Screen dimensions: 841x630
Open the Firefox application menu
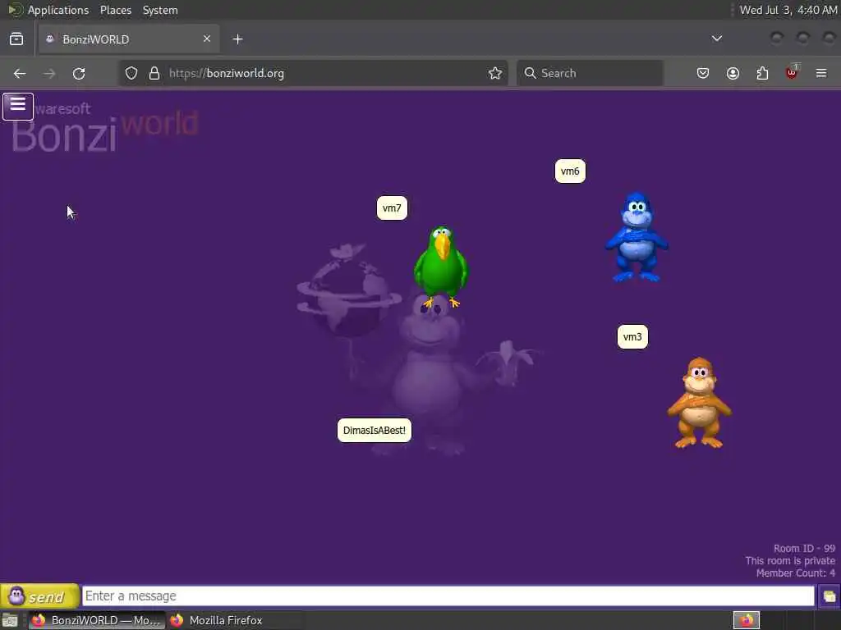click(x=821, y=73)
